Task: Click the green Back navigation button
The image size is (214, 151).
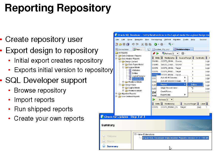Action: coord(155,44)
